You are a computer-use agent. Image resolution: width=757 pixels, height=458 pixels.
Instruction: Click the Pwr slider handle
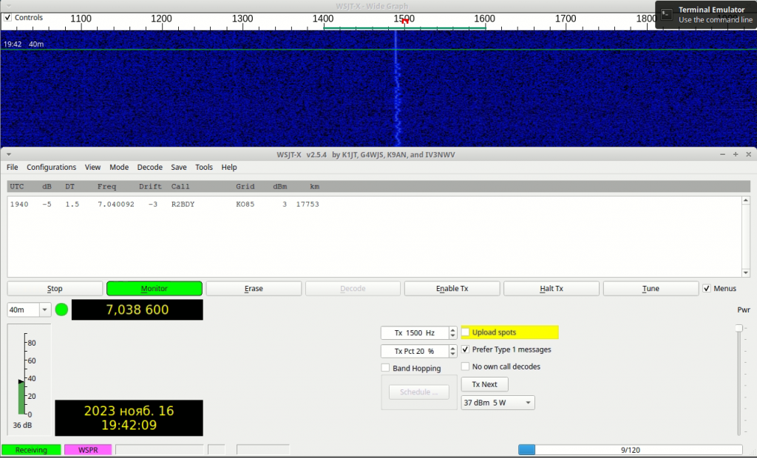pyautogui.click(x=739, y=328)
